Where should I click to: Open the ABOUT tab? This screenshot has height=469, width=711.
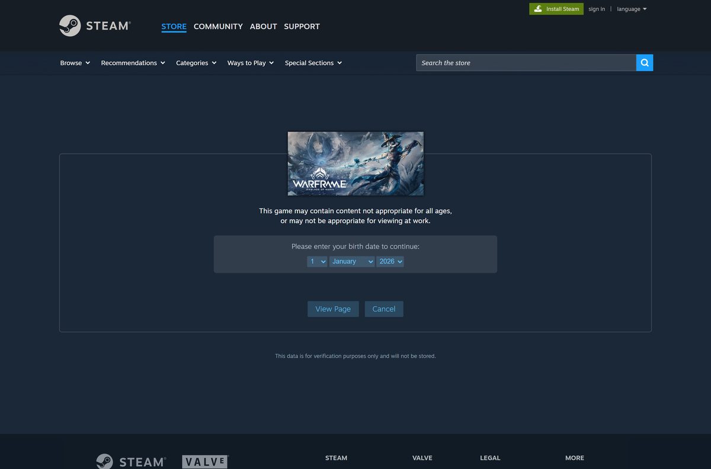(263, 27)
